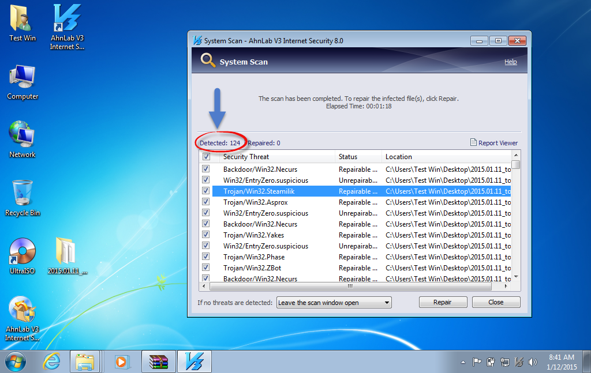Minimize the System Scan window
Image resolution: width=591 pixels, height=373 pixels.
pyautogui.click(x=479, y=41)
